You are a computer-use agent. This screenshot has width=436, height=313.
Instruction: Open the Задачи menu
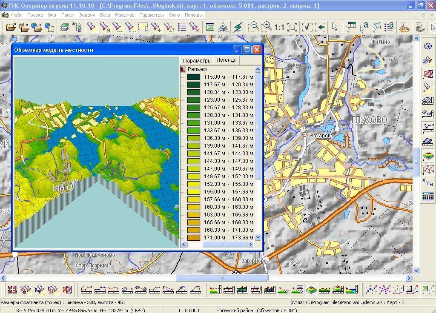pyautogui.click(x=87, y=15)
